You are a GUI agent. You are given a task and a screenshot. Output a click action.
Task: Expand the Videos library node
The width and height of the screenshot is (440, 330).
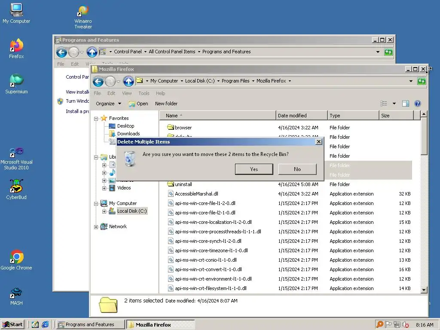tap(104, 188)
